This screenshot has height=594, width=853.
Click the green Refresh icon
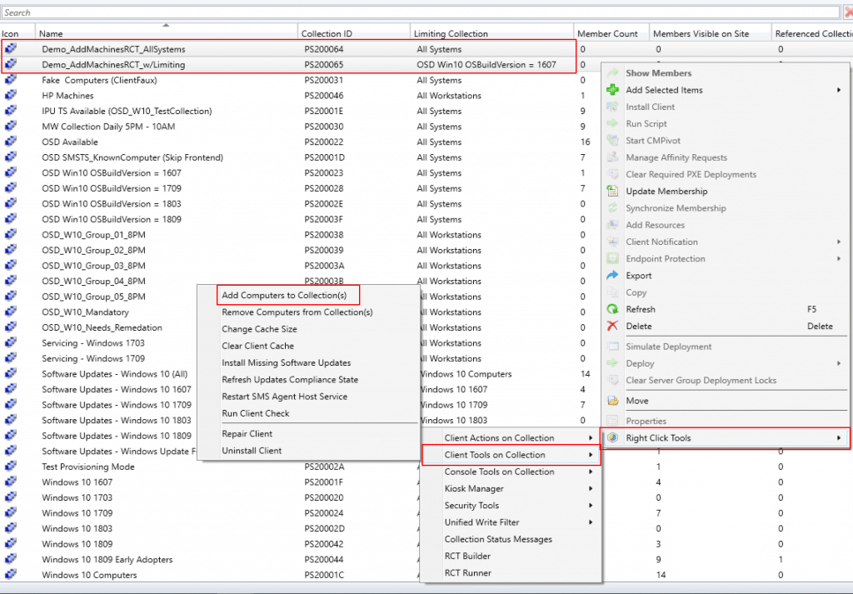pyautogui.click(x=613, y=309)
